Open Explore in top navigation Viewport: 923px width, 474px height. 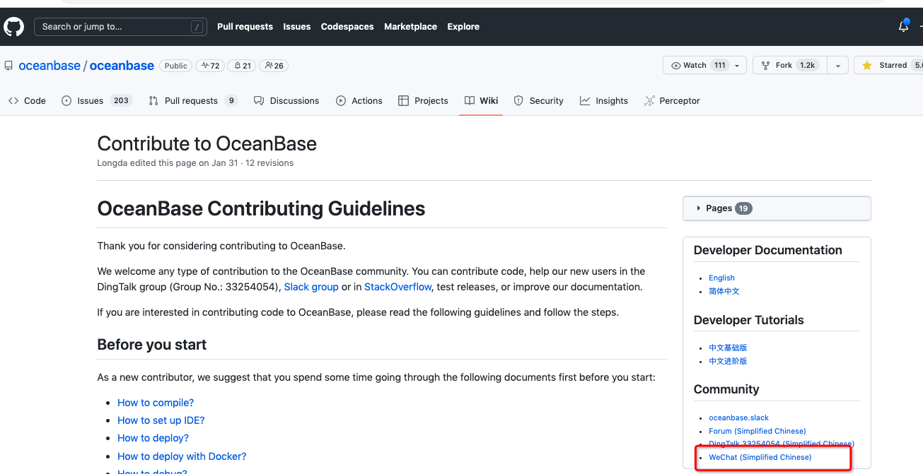click(x=463, y=27)
